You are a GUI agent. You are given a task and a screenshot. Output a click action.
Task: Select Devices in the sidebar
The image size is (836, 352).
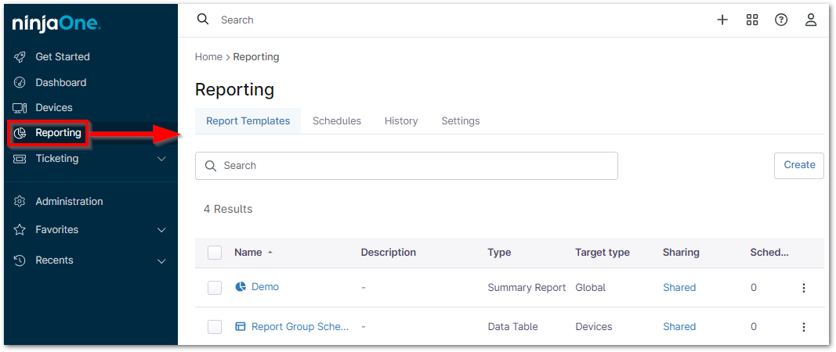pyautogui.click(x=54, y=108)
